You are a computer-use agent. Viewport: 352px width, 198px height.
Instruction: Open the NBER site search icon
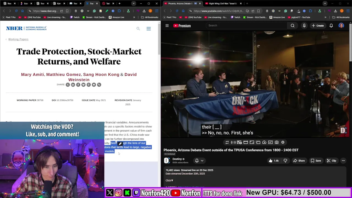point(138,29)
